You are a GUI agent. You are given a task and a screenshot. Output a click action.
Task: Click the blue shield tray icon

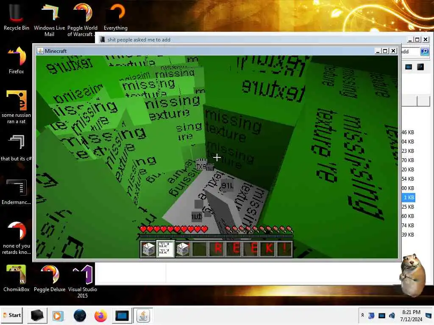[x=371, y=316]
